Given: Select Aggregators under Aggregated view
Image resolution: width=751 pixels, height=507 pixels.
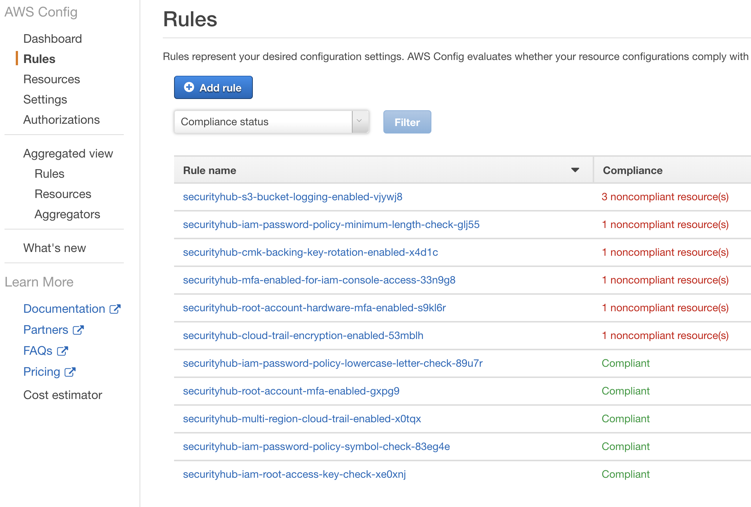Looking at the screenshot, I should (x=67, y=214).
